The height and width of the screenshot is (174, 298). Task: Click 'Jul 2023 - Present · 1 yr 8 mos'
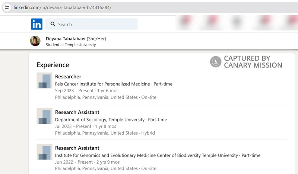[86, 126]
